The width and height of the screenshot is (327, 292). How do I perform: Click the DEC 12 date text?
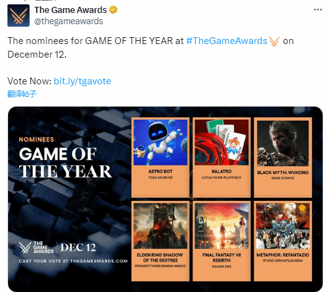pos(78,247)
